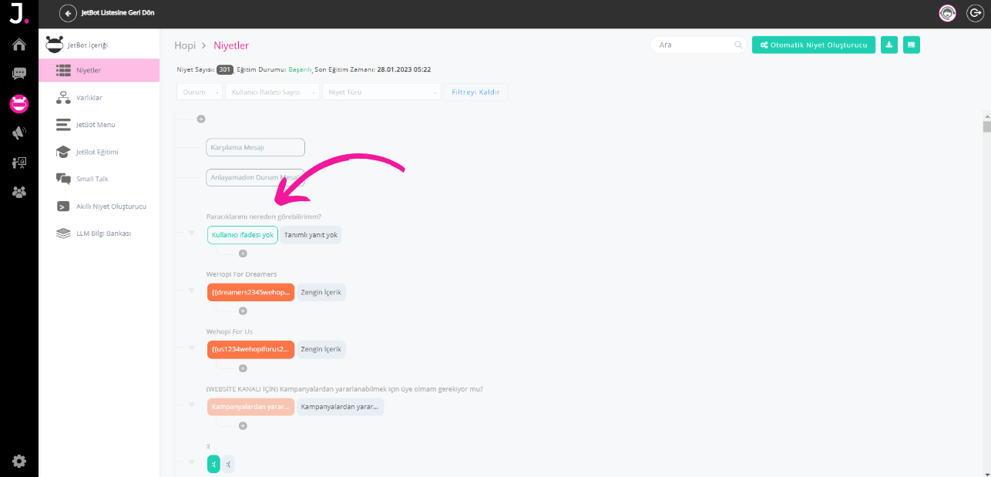
Task: Collapse the Paracıklarımı intent triangle
Action: (192, 233)
